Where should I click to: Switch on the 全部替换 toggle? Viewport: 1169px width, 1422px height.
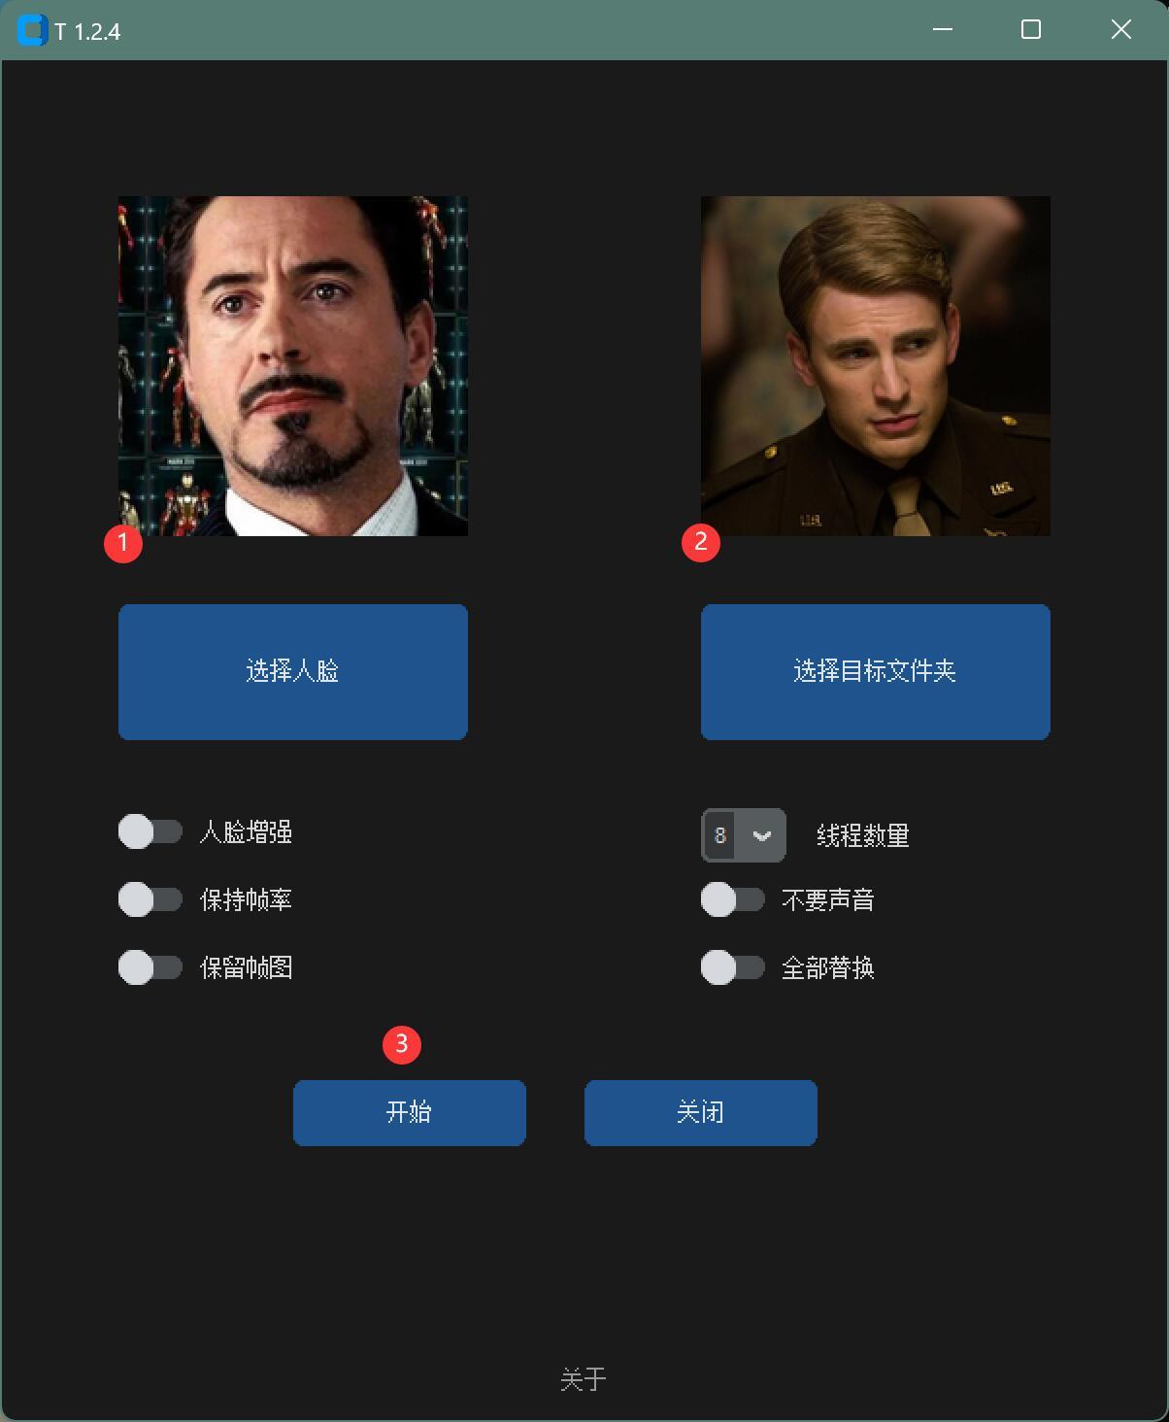(x=733, y=967)
